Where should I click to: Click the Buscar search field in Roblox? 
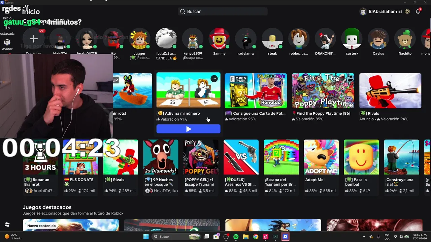pos(223,11)
